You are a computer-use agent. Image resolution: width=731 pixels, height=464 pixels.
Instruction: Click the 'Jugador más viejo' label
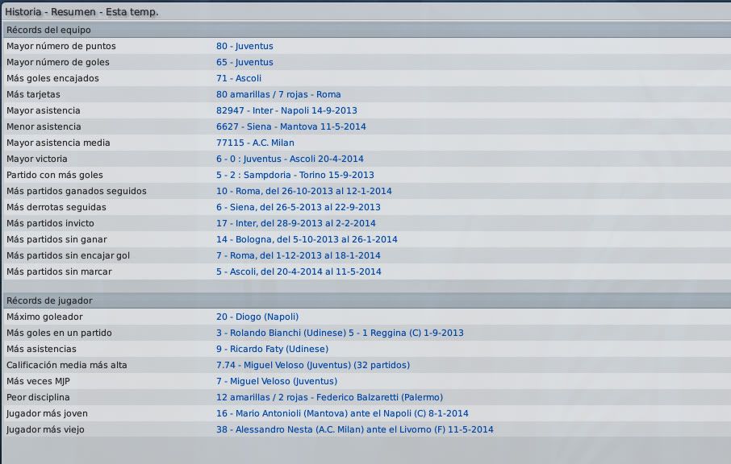(x=46, y=429)
